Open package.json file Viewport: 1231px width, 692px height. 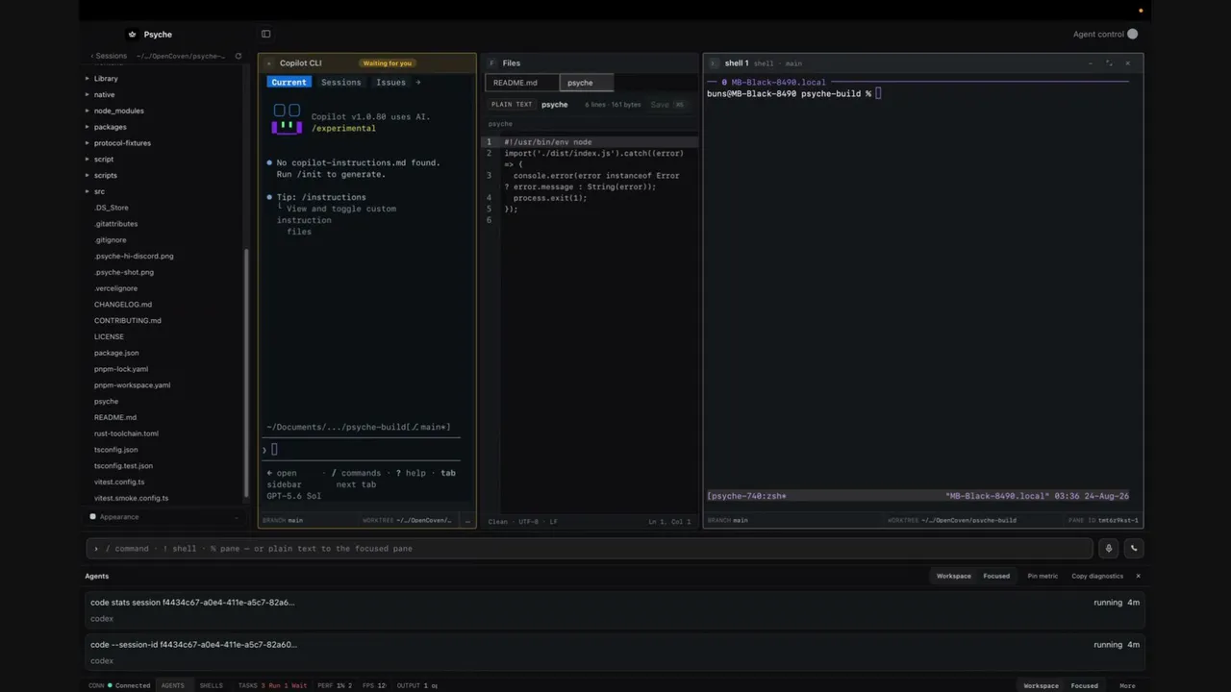[116, 353]
